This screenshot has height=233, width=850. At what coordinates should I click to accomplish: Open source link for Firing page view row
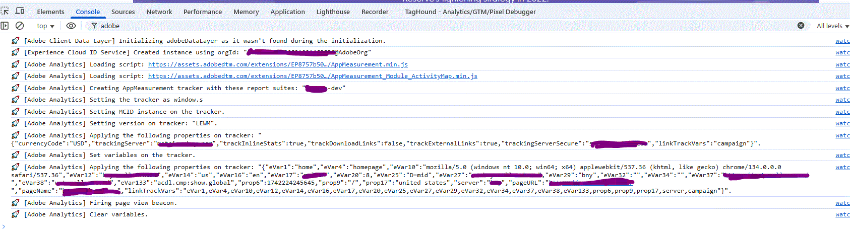[842, 203]
